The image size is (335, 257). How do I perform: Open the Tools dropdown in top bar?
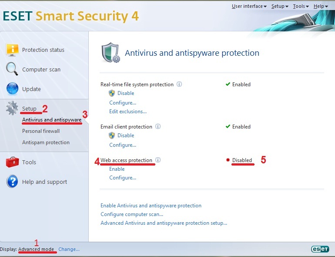pyautogui.click(x=301, y=6)
